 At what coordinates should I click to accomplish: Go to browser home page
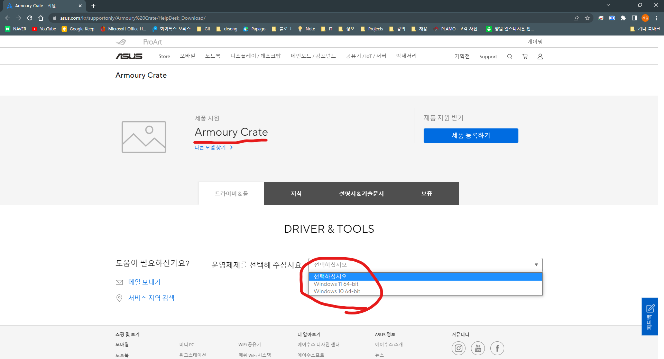pyautogui.click(x=41, y=18)
